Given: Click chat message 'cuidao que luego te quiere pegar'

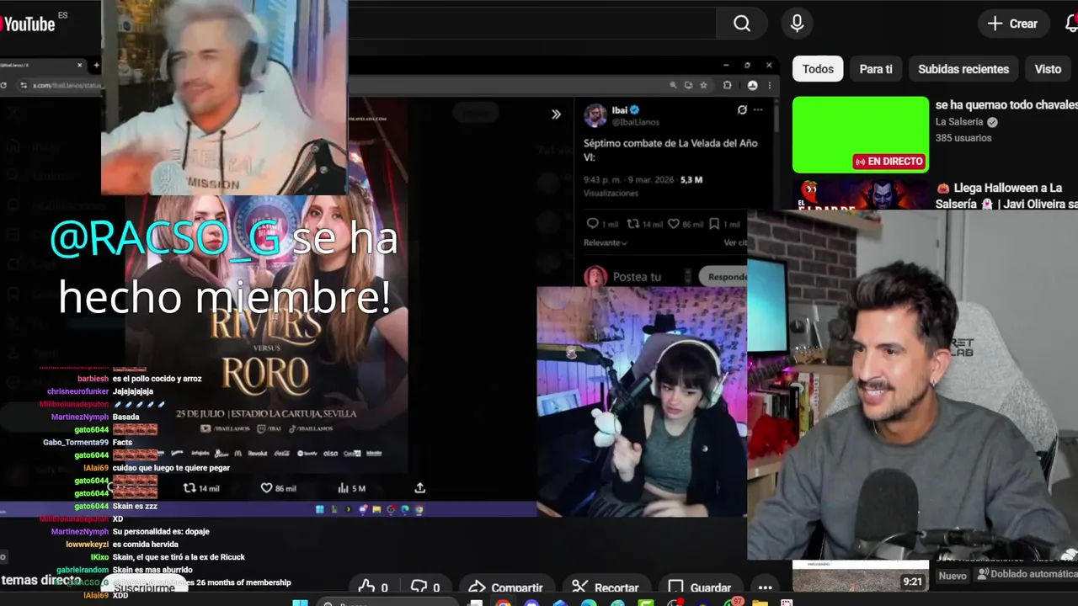Looking at the screenshot, I should 171,468.
